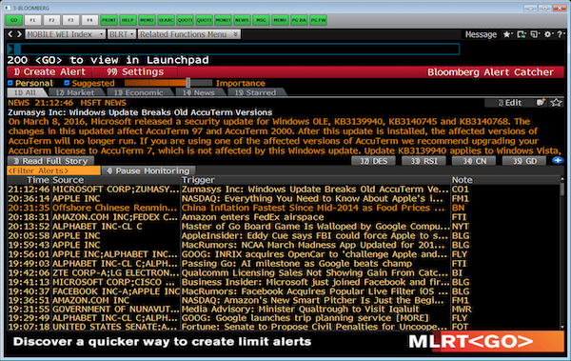Adjust the Importance slider handle
This screenshot has height=361, width=571.
pyautogui.click(x=187, y=83)
